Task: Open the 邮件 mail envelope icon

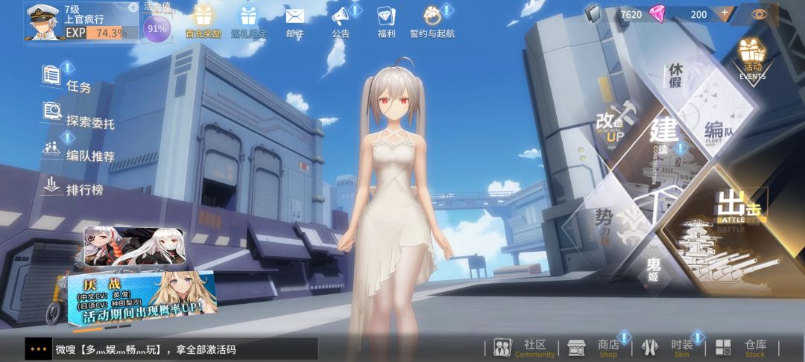Action: pos(294,16)
